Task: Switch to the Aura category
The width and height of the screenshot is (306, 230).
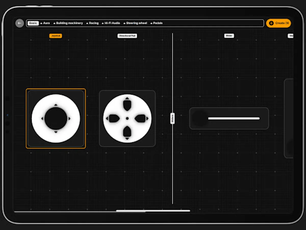Action: point(45,23)
